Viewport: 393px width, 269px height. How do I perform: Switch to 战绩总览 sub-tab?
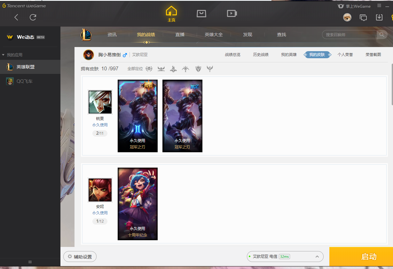[x=232, y=55]
